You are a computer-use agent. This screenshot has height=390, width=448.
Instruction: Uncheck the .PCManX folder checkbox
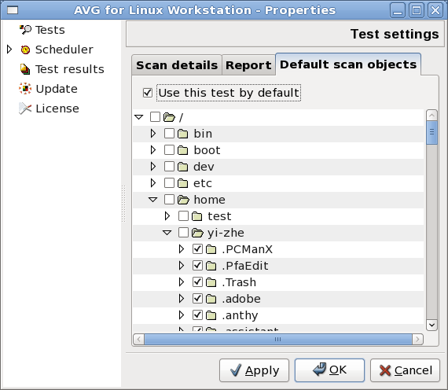pyautogui.click(x=197, y=249)
